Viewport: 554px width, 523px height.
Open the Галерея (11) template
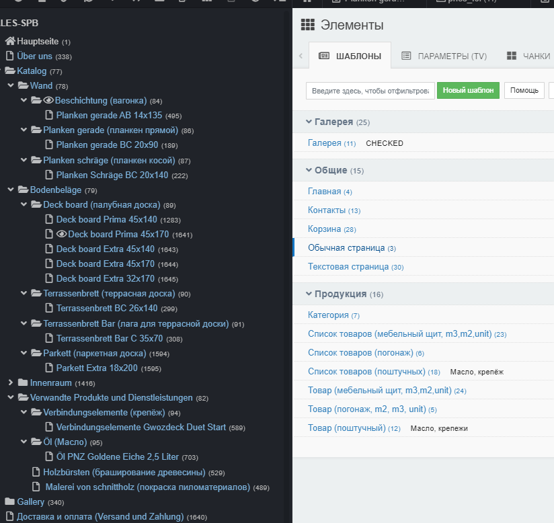[331, 143]
